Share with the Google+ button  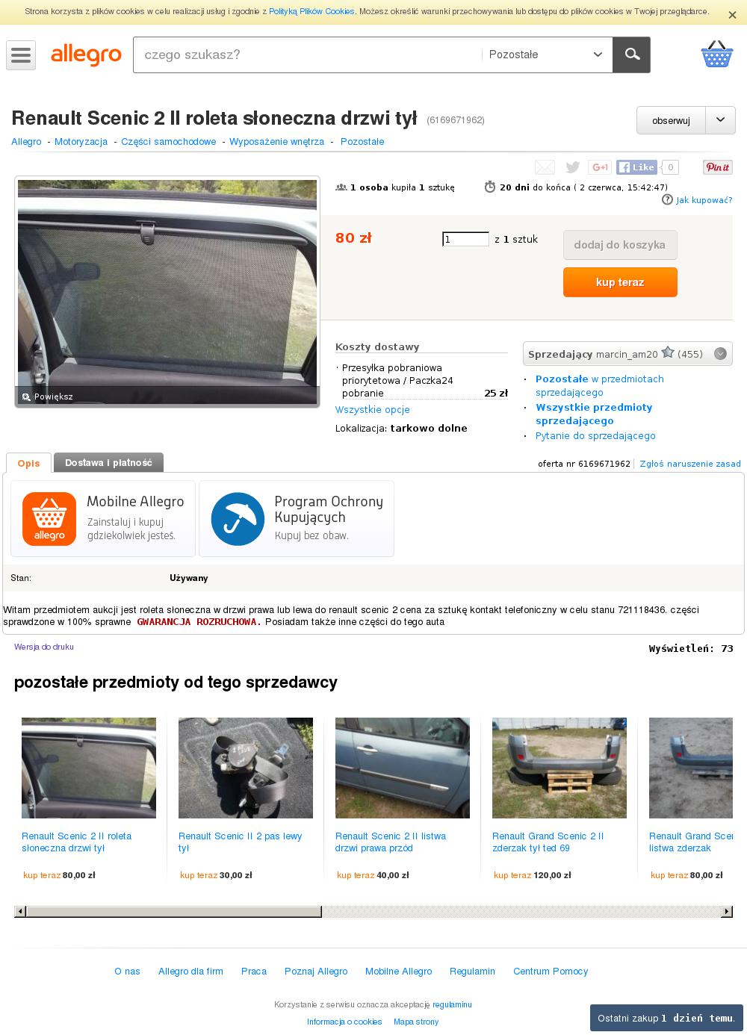pos(600,167)
